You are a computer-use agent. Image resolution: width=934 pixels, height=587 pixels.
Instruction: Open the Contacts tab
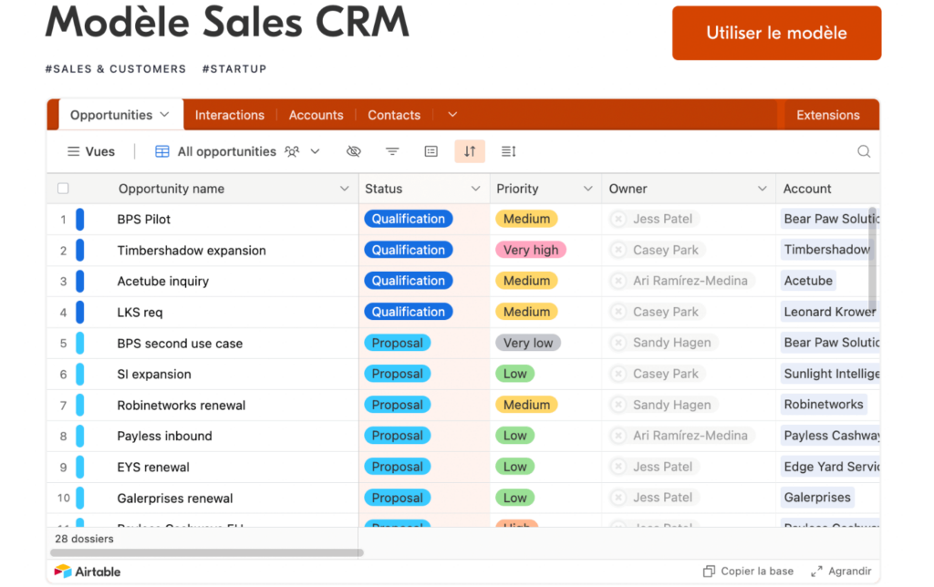(393, 115)
